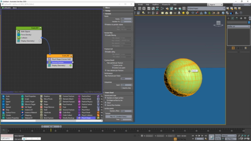Click the Auto Key button
Image resolution: width=251 pixels, height=141 pixels.
click(x=218, y=136)
